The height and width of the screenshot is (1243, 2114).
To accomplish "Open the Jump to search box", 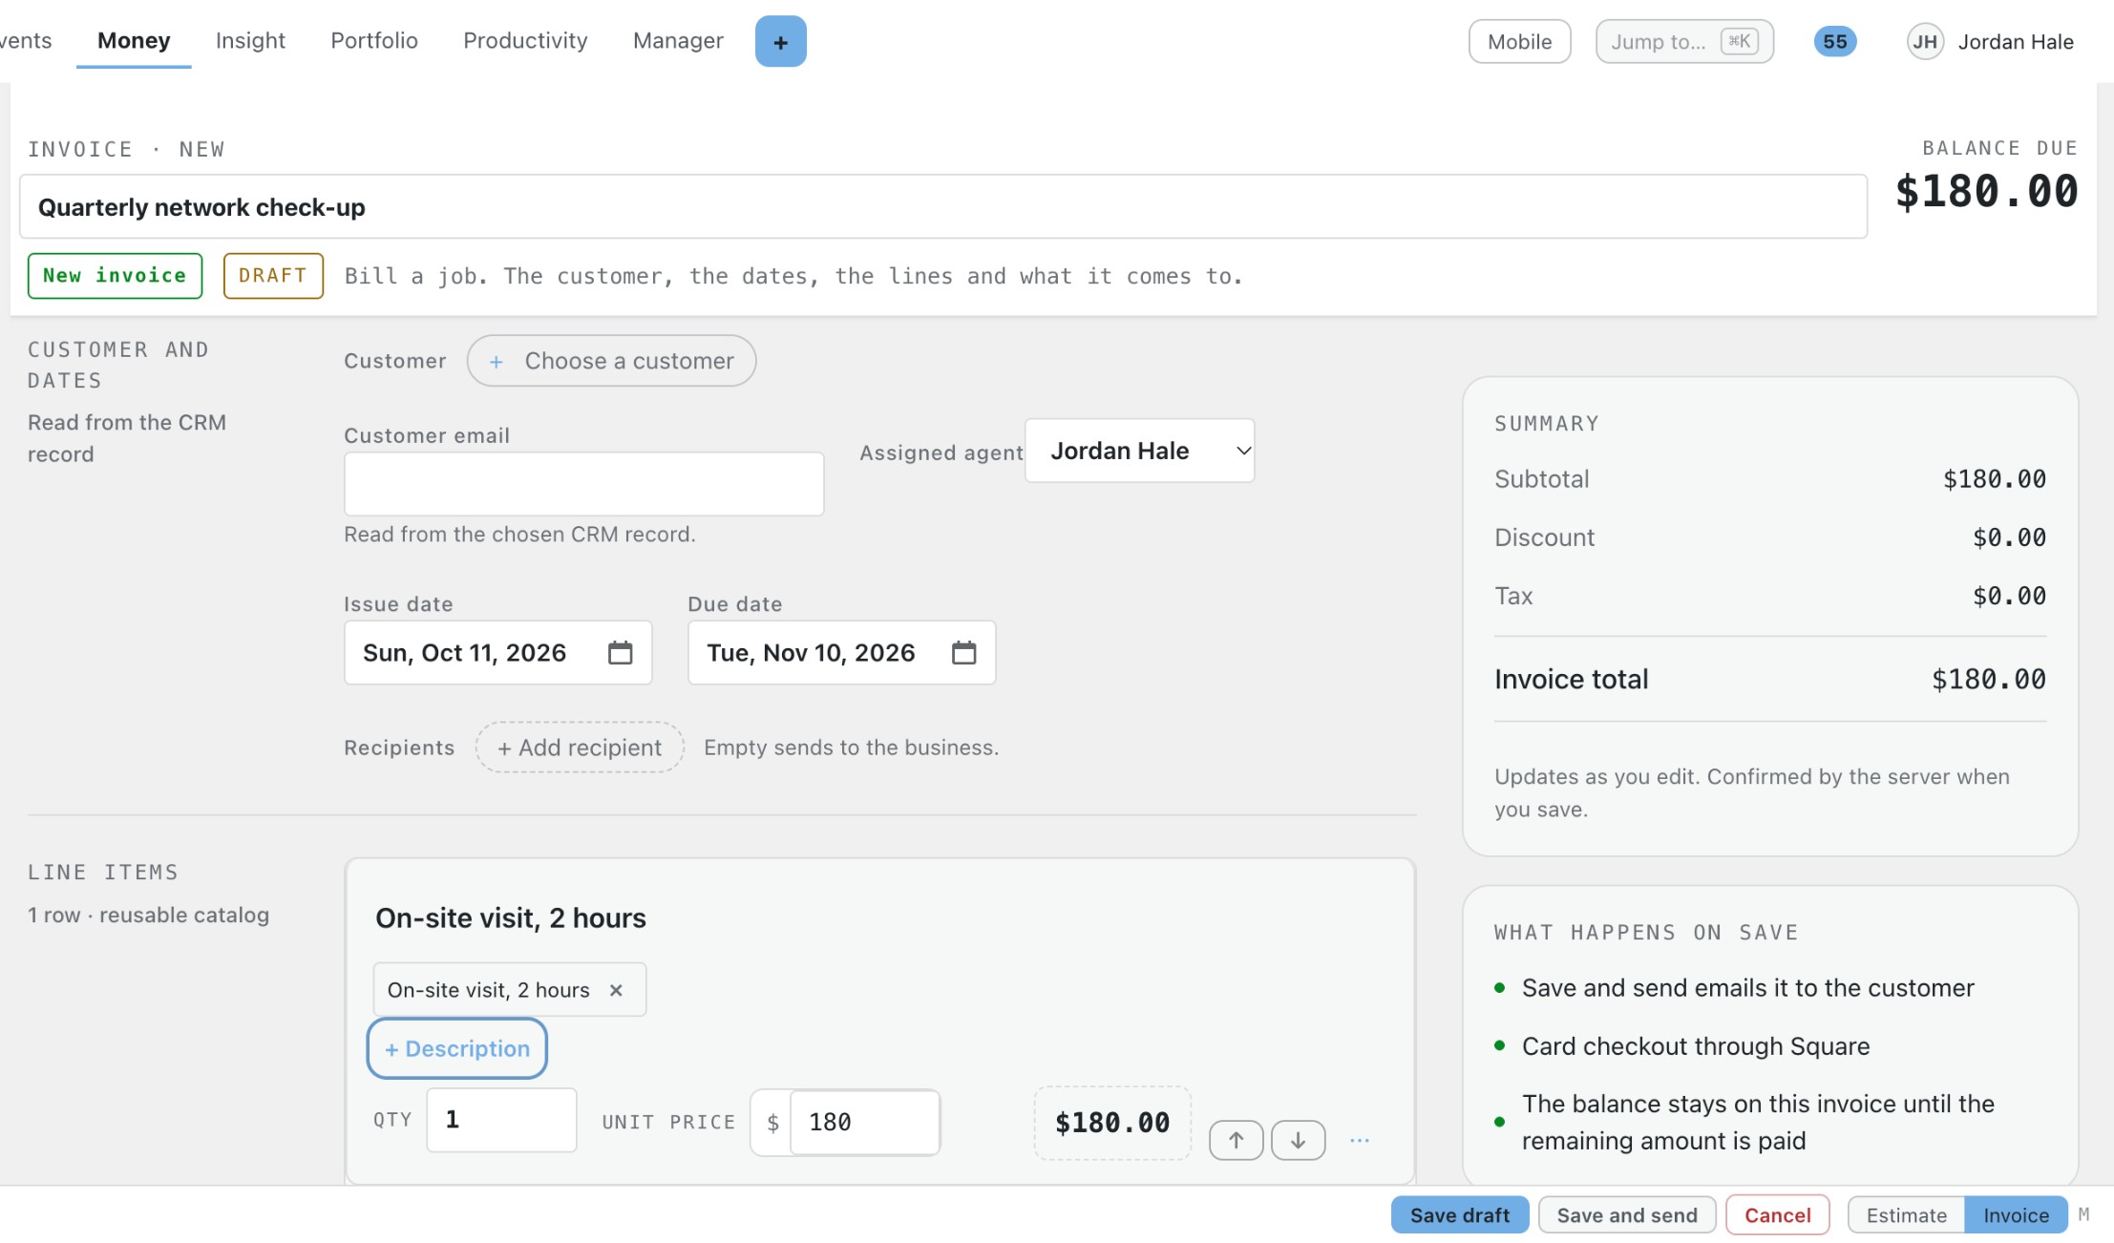I will pos(1684,42).
